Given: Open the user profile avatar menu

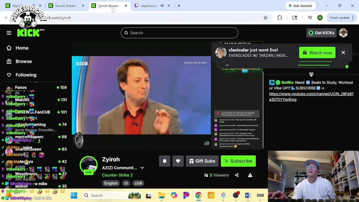Looking at the screenshot, I should pos(343,33).
